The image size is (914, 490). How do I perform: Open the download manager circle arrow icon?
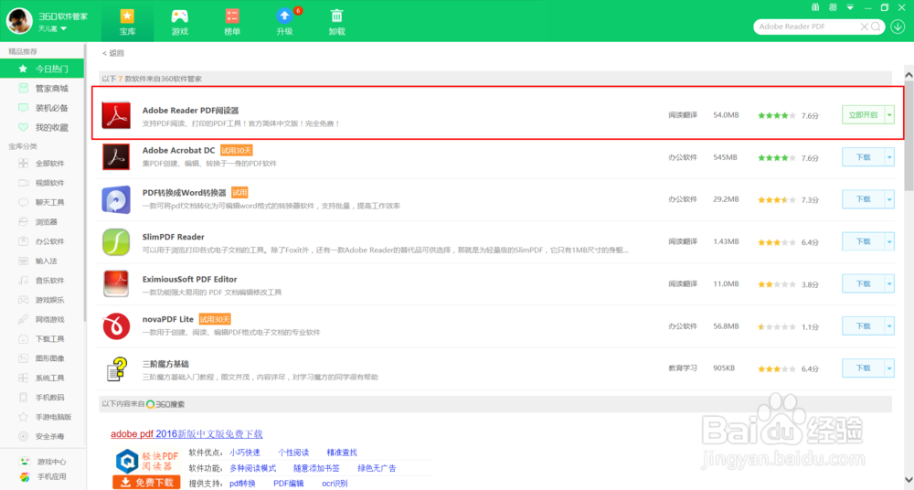898,27
